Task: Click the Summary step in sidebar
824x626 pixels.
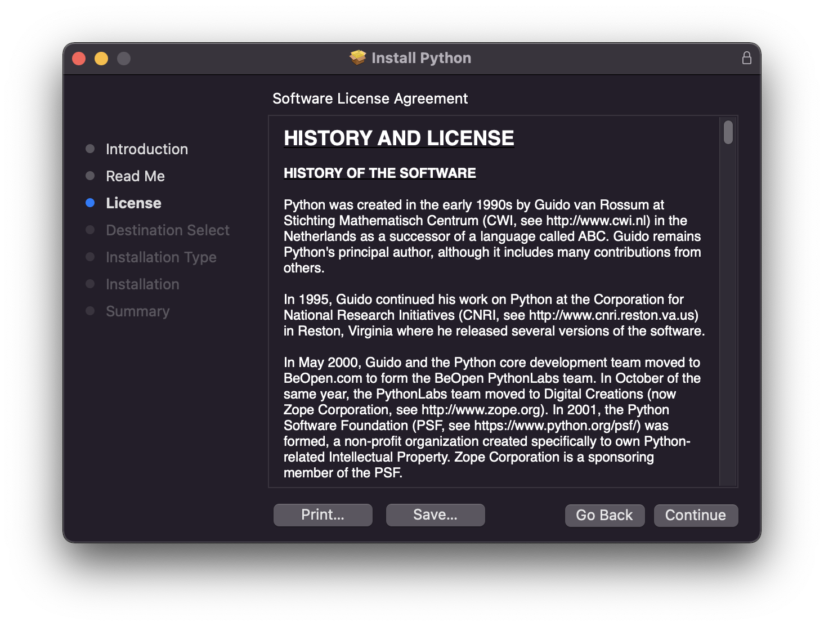Action: [x=137, y=311]
